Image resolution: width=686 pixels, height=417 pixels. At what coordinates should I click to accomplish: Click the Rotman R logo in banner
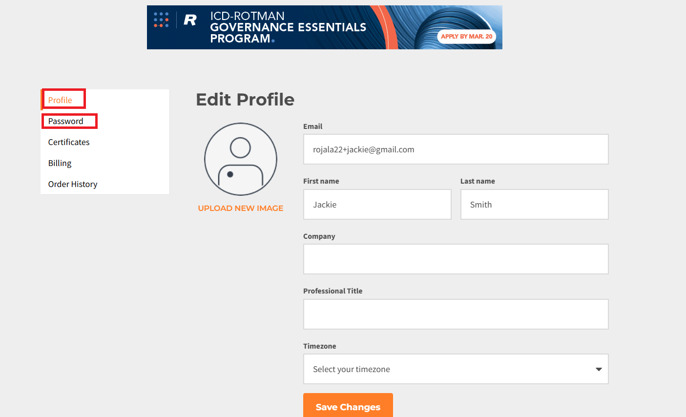point(190,20)
